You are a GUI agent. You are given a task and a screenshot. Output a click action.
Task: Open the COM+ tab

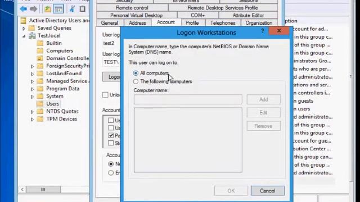pyautogui.click(x=197, y=15)
